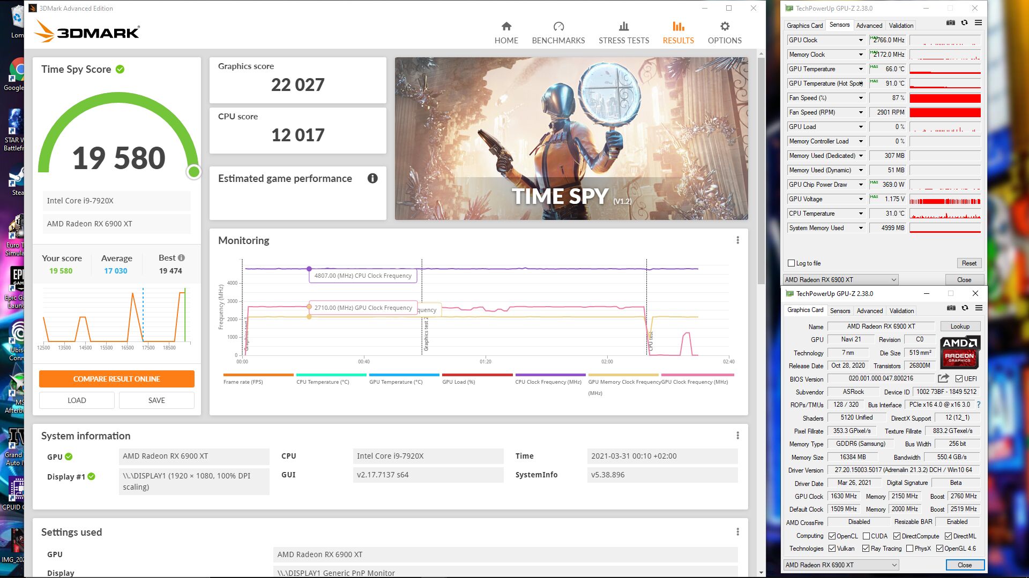Viewport: 1029px width, 578px height.
Task: Open Epic Games Launcher desktop icon
Action: coord(15,287)
